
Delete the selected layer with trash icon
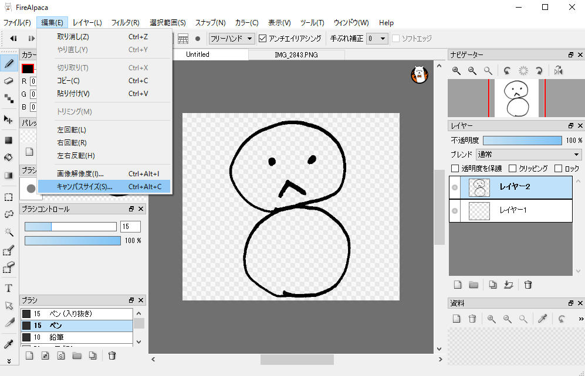coord(528,285)
